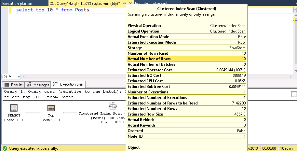Viewport: 297px width, 151px height.
Task: Click the Estimated CPU Cost value 18.8565
Action: [x=240, y=81]
